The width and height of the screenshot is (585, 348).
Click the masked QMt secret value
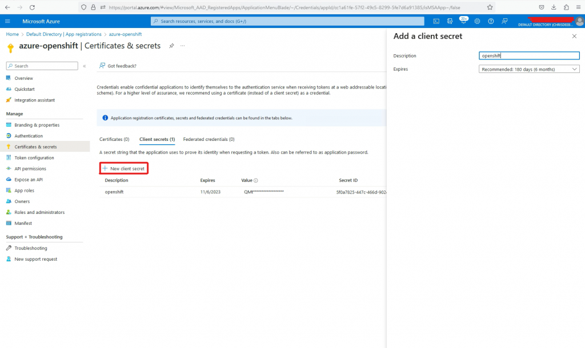[264, 192]
